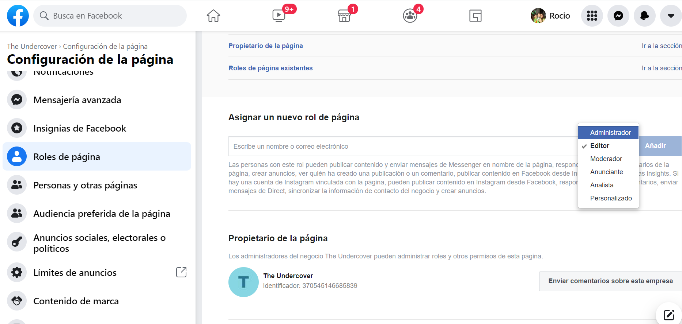Click the Audiencia preferida people icon
The height and width of the screenshot is (324, 682).
click(x=17, y=213)
